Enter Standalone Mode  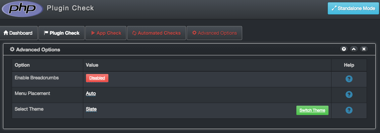(353, 8)
